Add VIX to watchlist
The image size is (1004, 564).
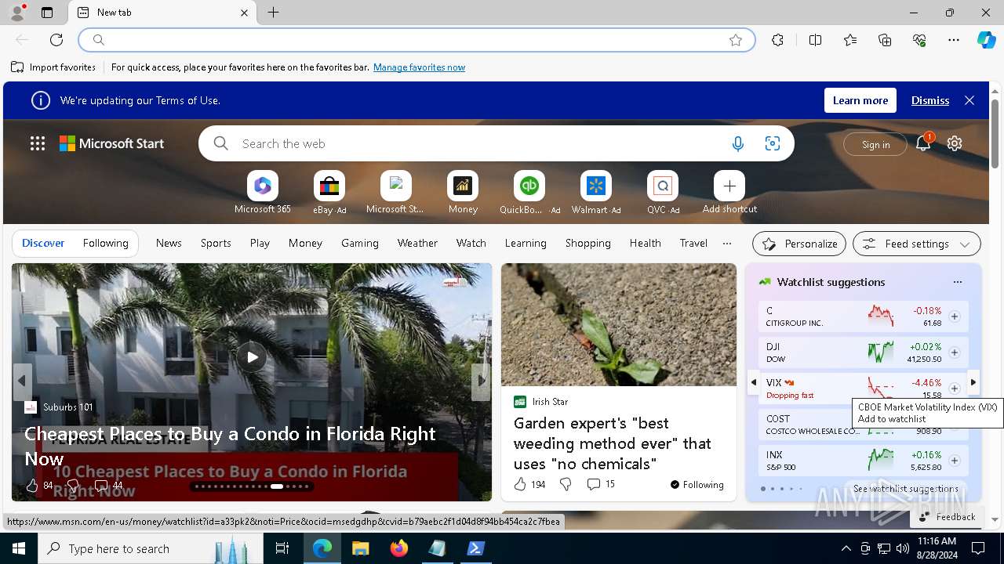pyautogui.click(x=955, y=389)
